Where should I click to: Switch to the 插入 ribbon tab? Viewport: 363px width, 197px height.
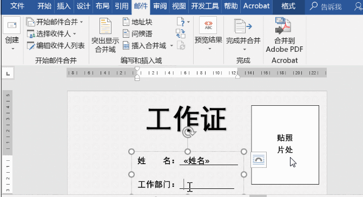[x=64, y=6]
